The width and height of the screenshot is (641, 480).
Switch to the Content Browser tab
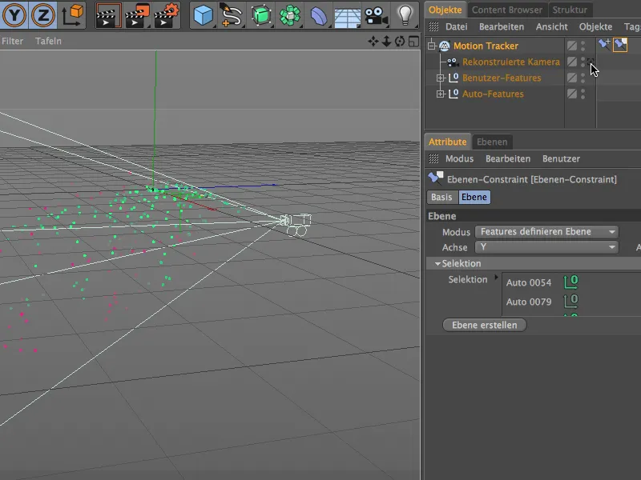point(507,10)
